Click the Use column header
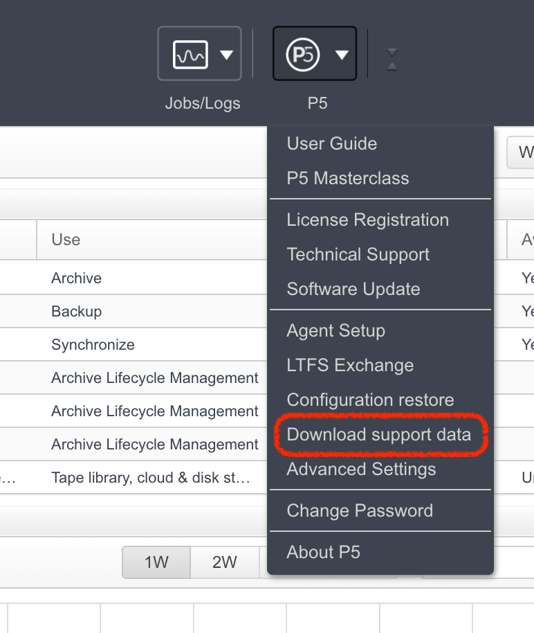534x633 pixels. (x=66, y=240)
